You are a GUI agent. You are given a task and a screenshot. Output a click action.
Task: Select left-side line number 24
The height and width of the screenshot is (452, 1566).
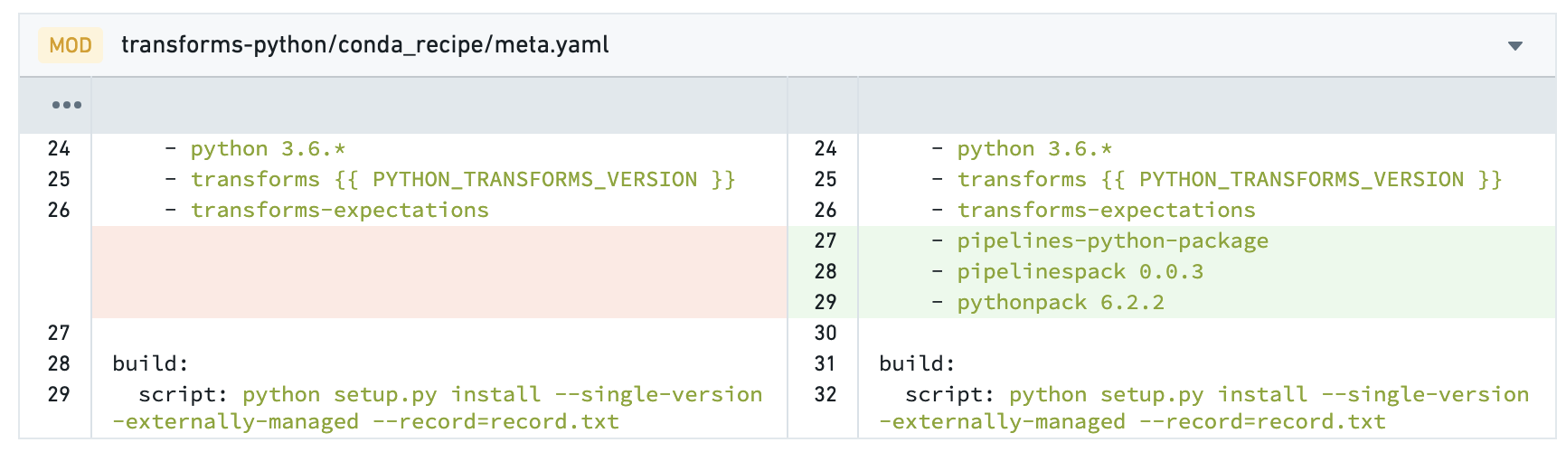coord(59,148)
